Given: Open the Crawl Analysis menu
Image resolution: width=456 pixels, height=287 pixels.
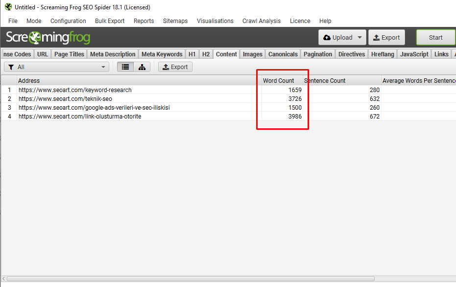Looking at the screenshot, I should click(x=262, y=21).
